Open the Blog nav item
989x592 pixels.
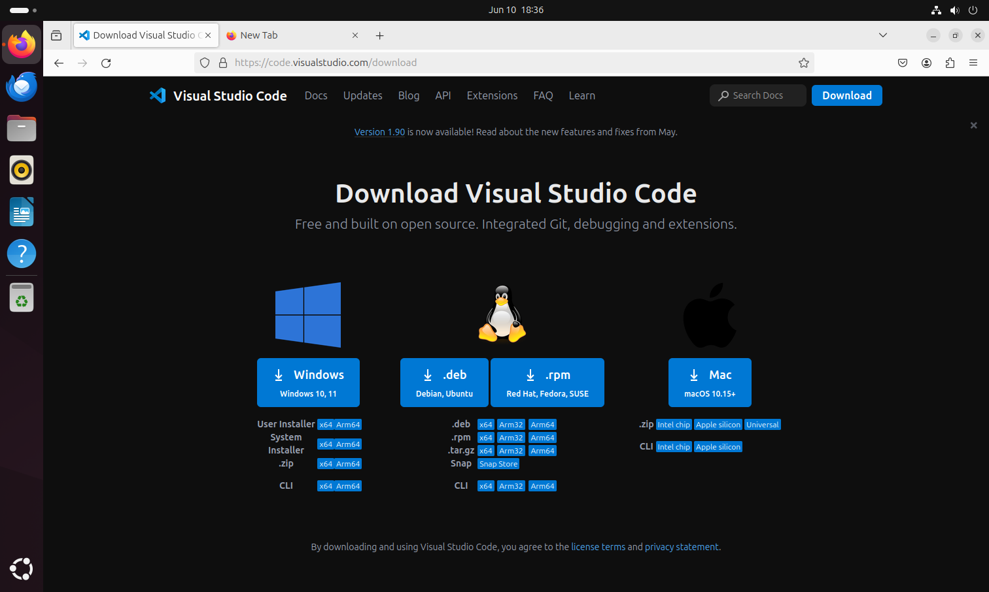409,95
